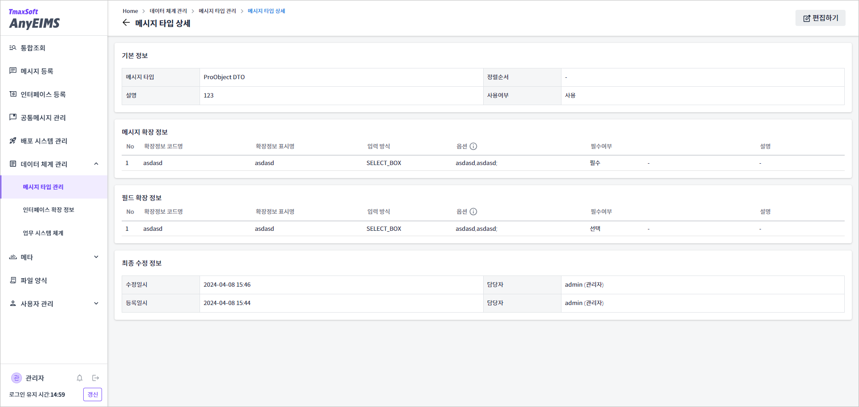Click 옵션 info icon in 필드 확장 정보
This screenshot has width=859, height=407.
[473, 212]
